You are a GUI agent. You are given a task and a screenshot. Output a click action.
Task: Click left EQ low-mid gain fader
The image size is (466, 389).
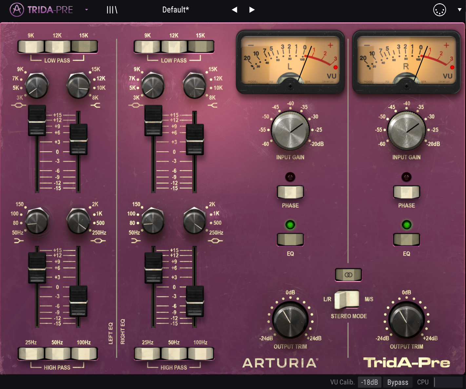[x=79, y=301]
